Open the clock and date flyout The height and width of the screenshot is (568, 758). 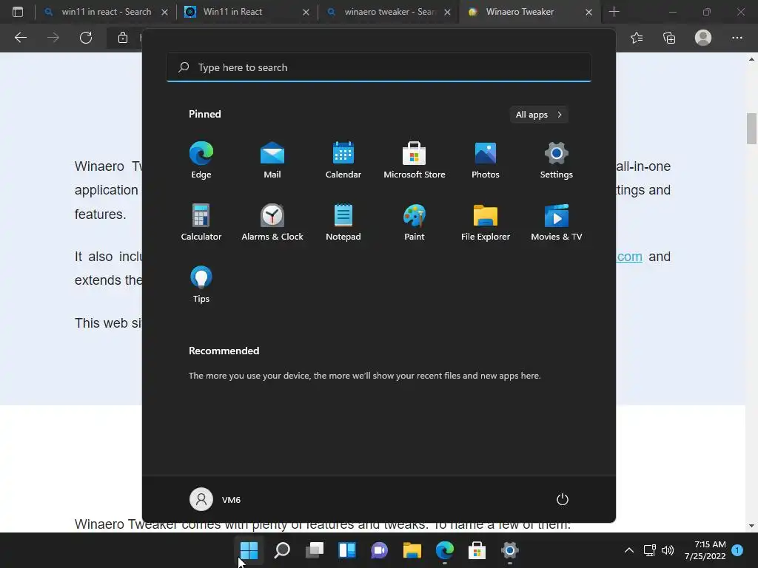tap(705, 550)
